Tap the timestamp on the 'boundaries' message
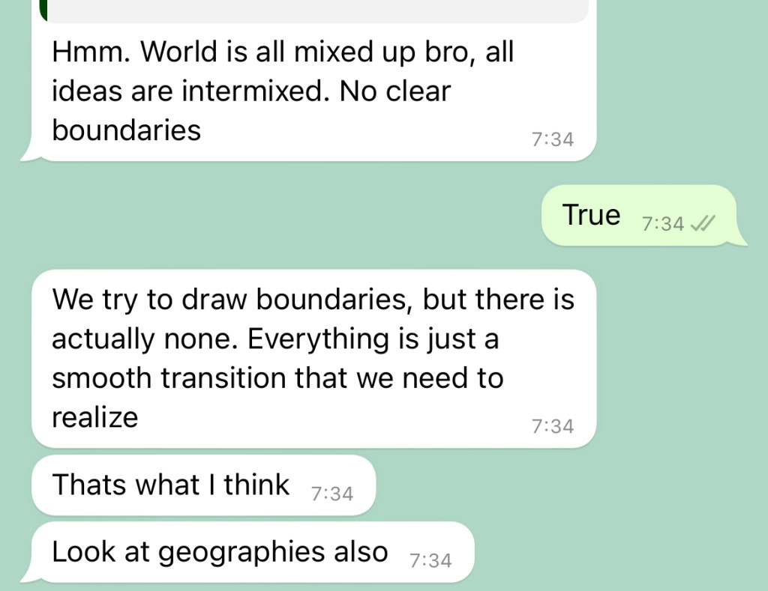 tap(553, 139)
